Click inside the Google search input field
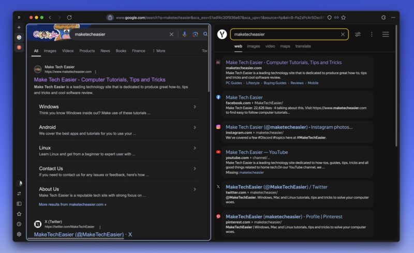Viewport: 414px width, 253px height. coord(120,34)
